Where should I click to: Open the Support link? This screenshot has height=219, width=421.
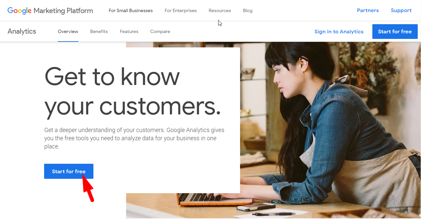[401, 10]
